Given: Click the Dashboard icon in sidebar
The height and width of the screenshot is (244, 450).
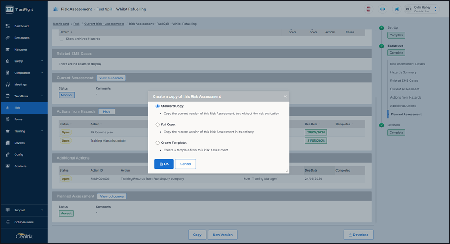Looking at the screenshot, I should pos(8,26).
